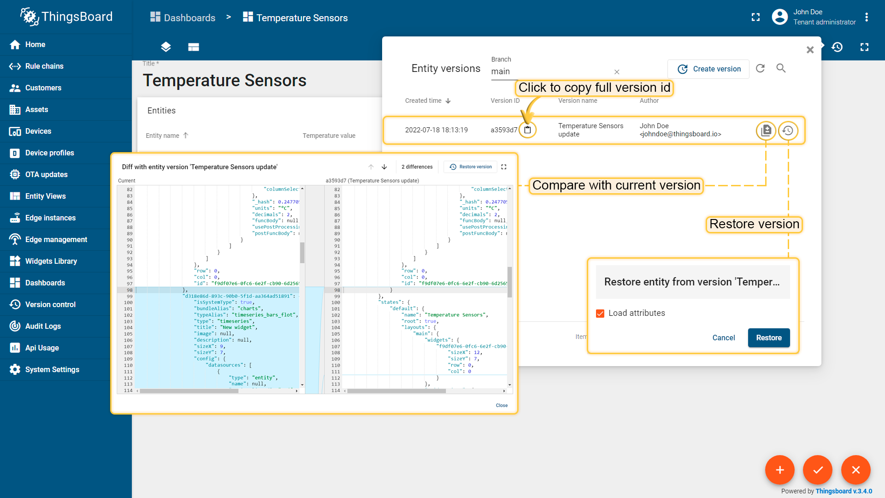The height and width of the screenshot is (498, 885).
Task: Toggle the Load attributes checkbox
Action: 600,314
